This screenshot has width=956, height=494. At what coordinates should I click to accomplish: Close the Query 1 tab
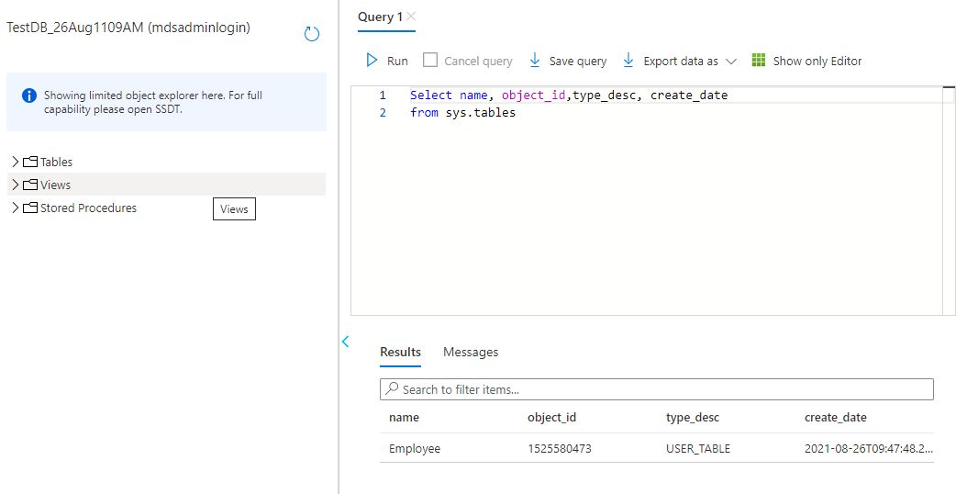coord(411,17)
